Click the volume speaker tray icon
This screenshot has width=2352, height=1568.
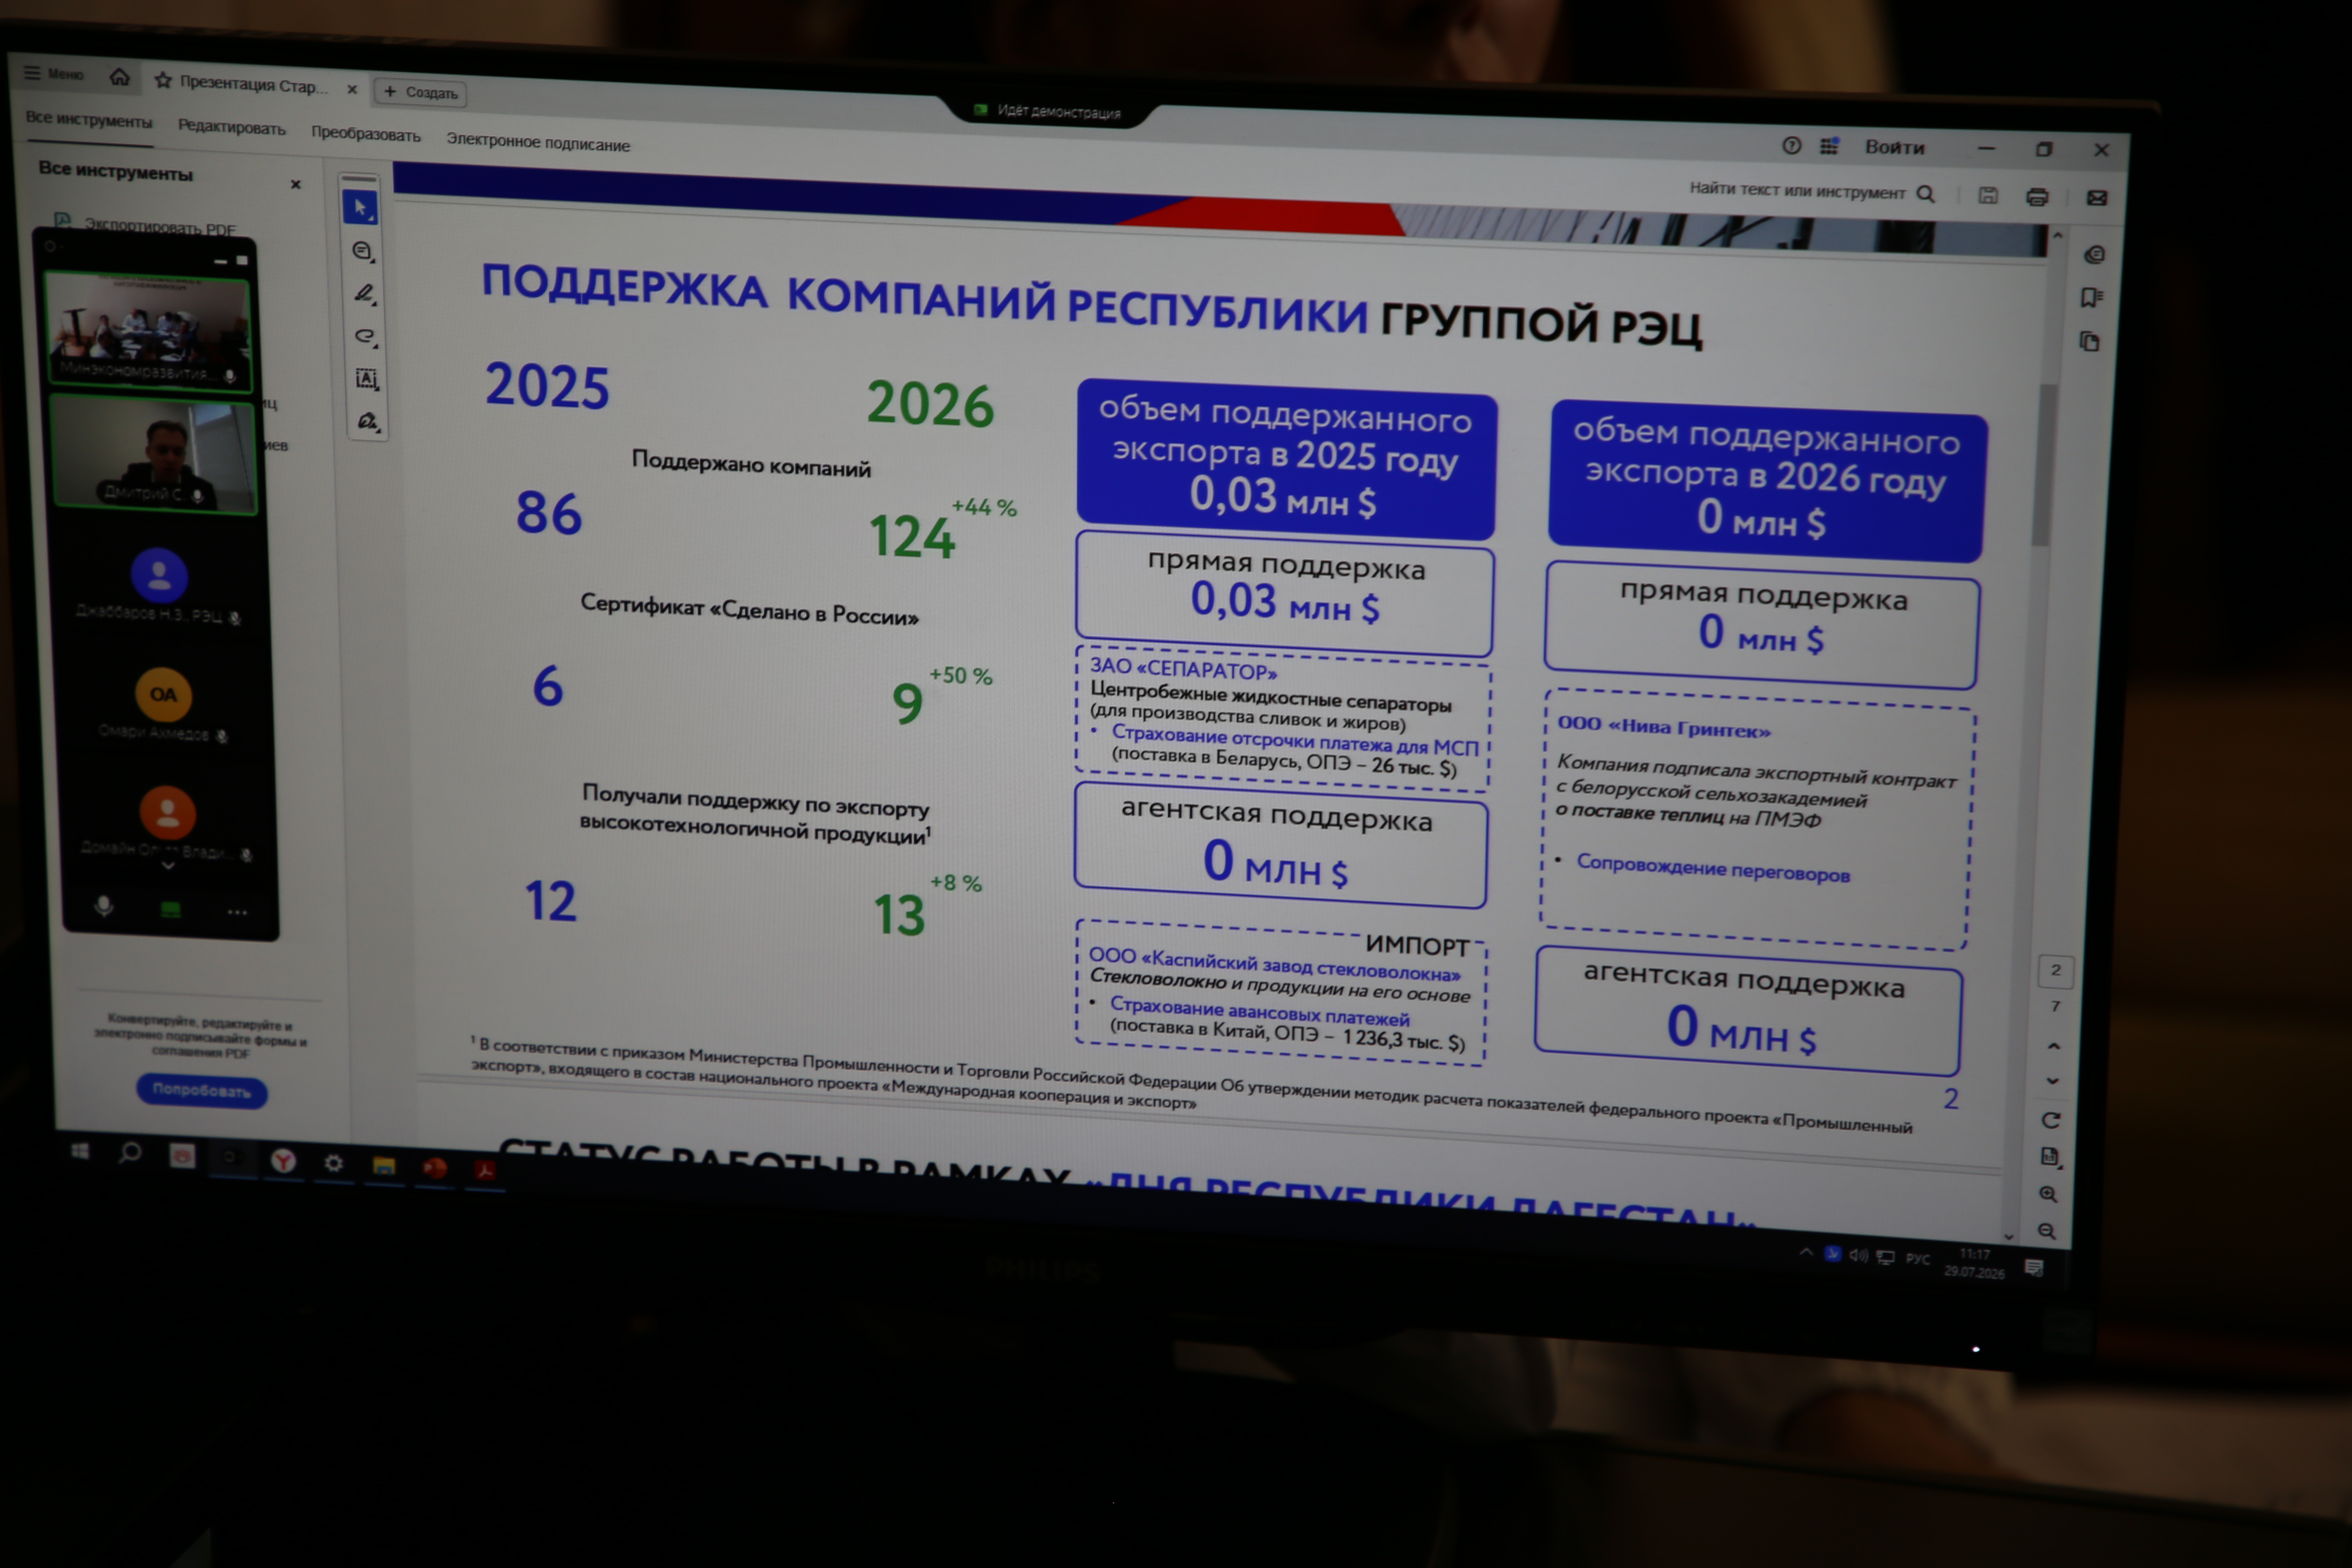click(1858, 1255)
